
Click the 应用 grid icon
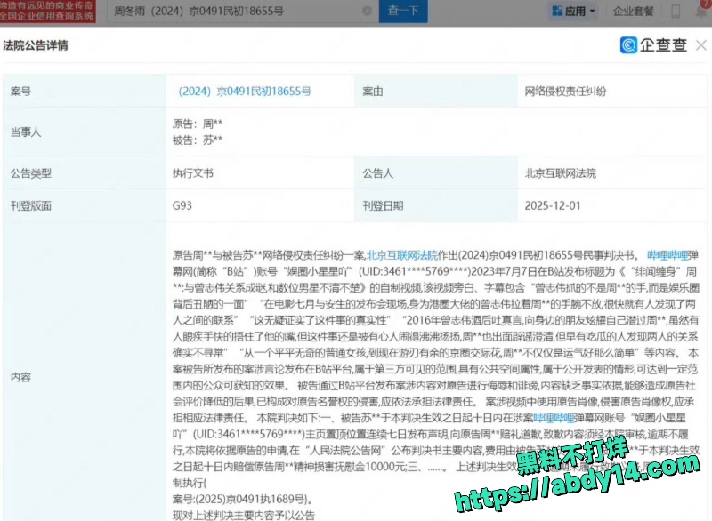point(557,11)
